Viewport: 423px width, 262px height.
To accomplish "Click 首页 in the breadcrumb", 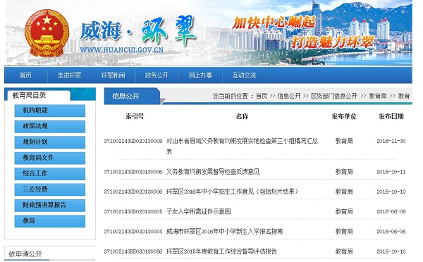I will coord(262,96).
